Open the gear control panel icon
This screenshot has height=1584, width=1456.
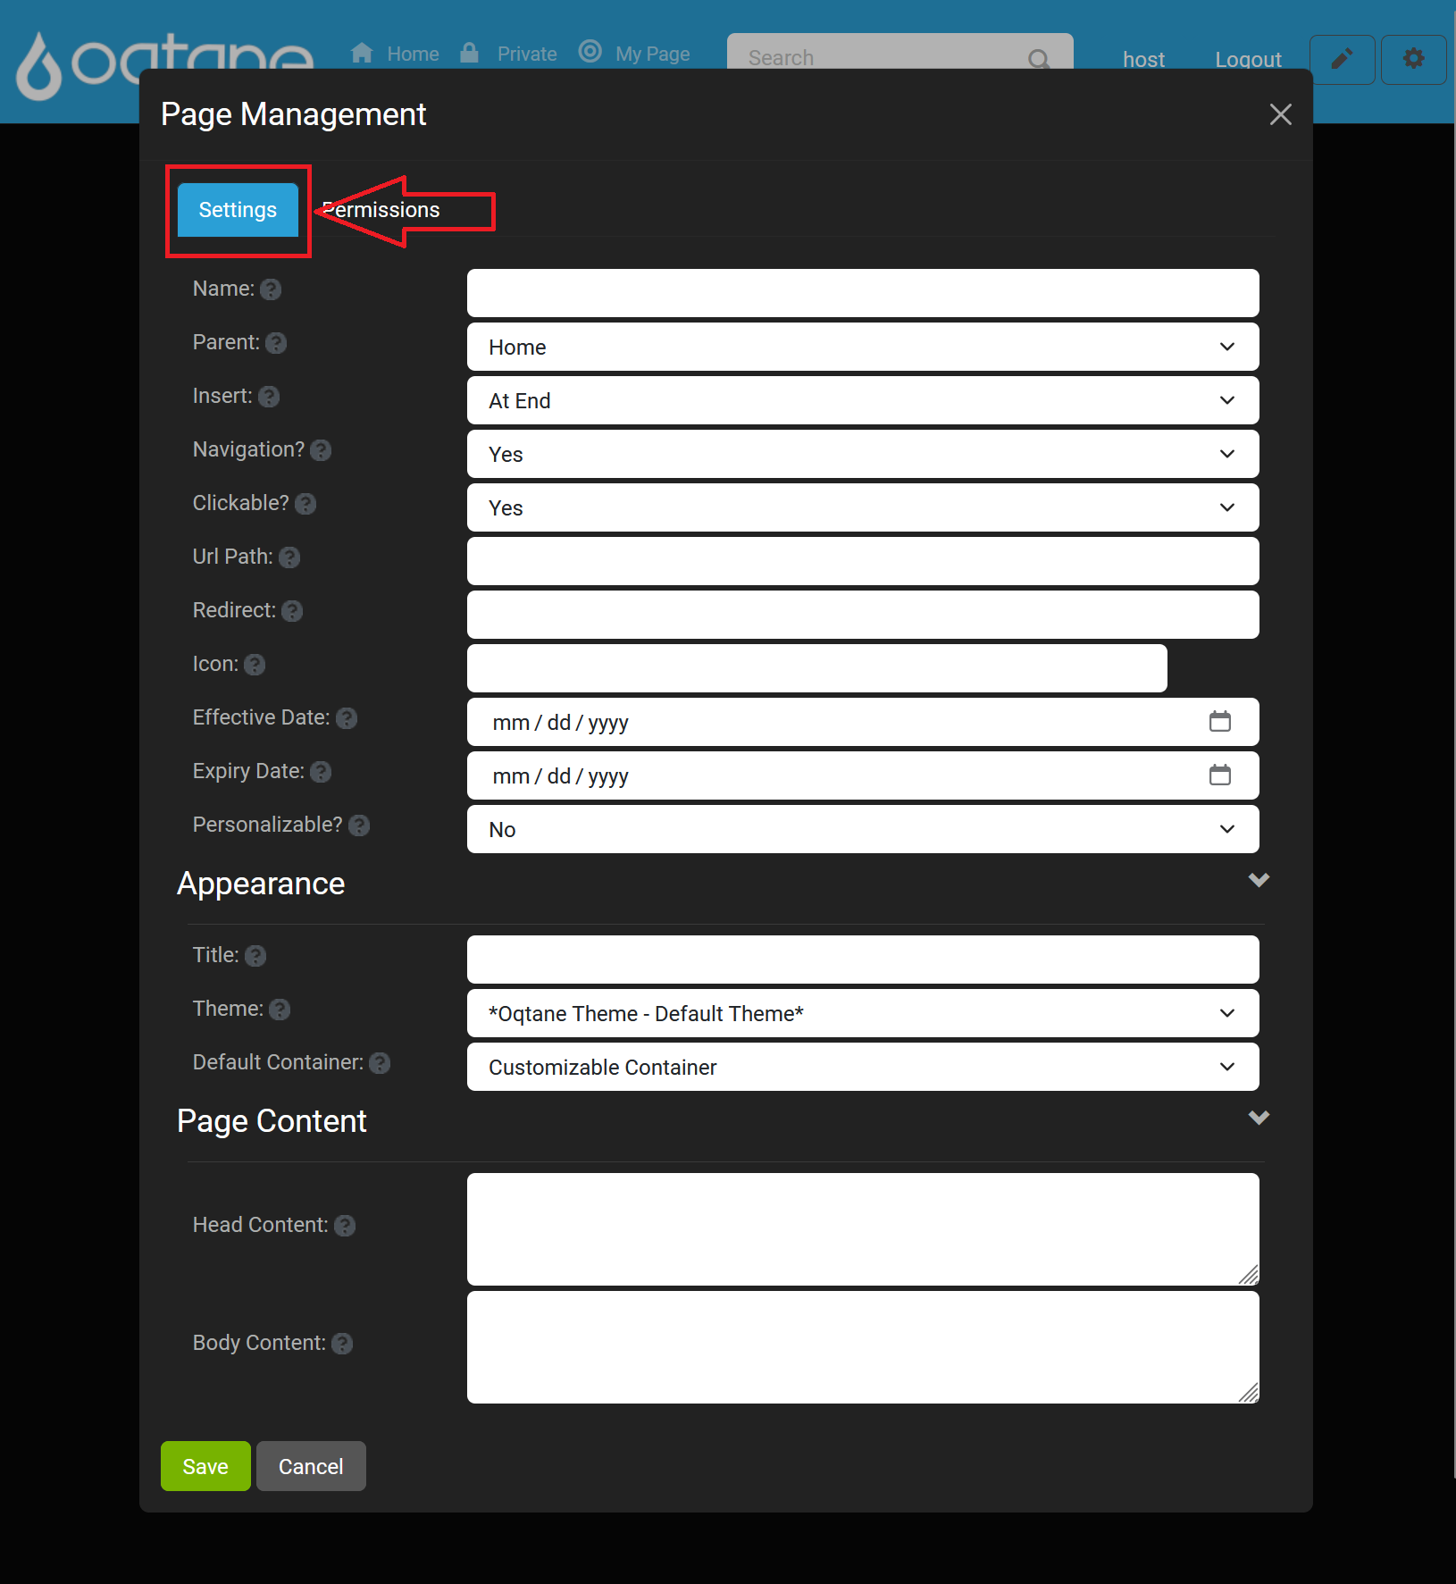[x=1413, y=60]
